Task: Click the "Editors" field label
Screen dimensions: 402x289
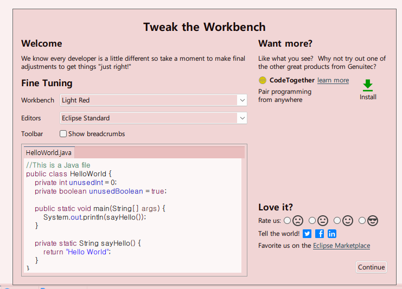Action: point(31,118)
